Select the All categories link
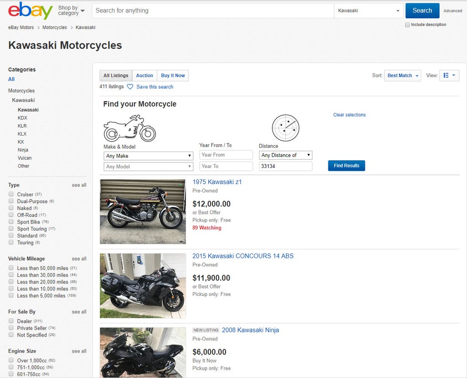Image resolution: width=467 pixels, height=378 pixels. pyautogui.click(x=11, y=79)
